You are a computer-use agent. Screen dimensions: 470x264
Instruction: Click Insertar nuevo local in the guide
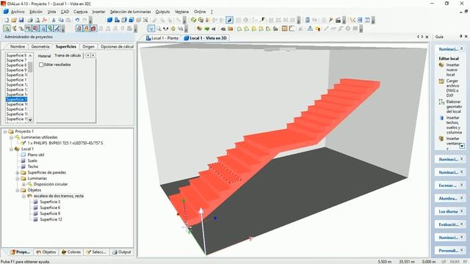452,70
